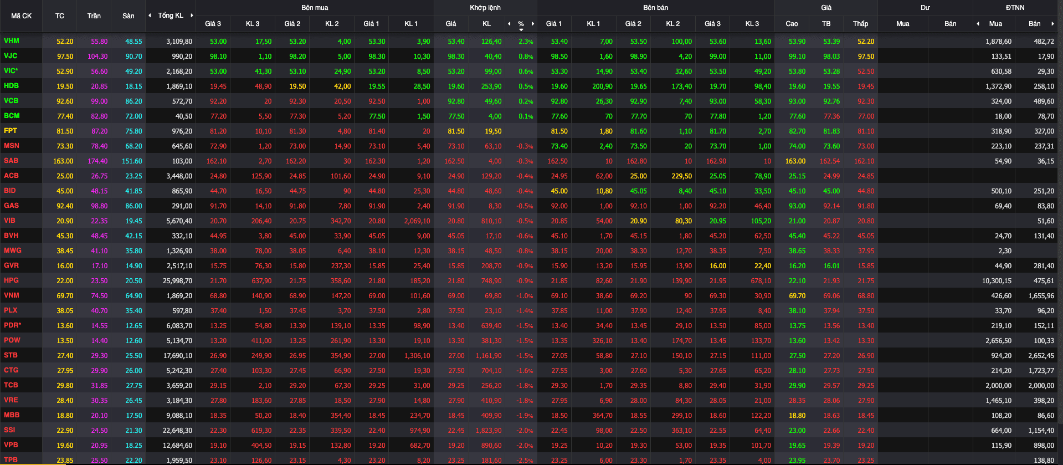Click SSI total volume 22,648,30
This screenshot has width=1063, height=465.
click(x=177, y=431)
